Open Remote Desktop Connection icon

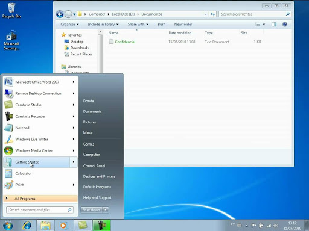click(8, 93)
